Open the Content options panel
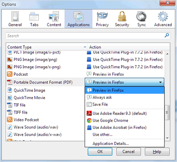 coord(54,19)
